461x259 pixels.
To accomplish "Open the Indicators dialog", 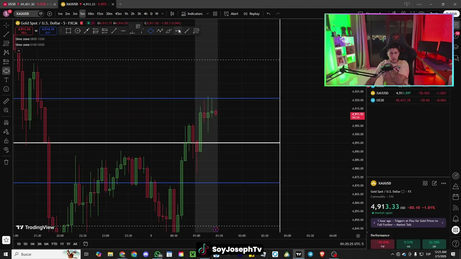I will [x=192, y=14].
